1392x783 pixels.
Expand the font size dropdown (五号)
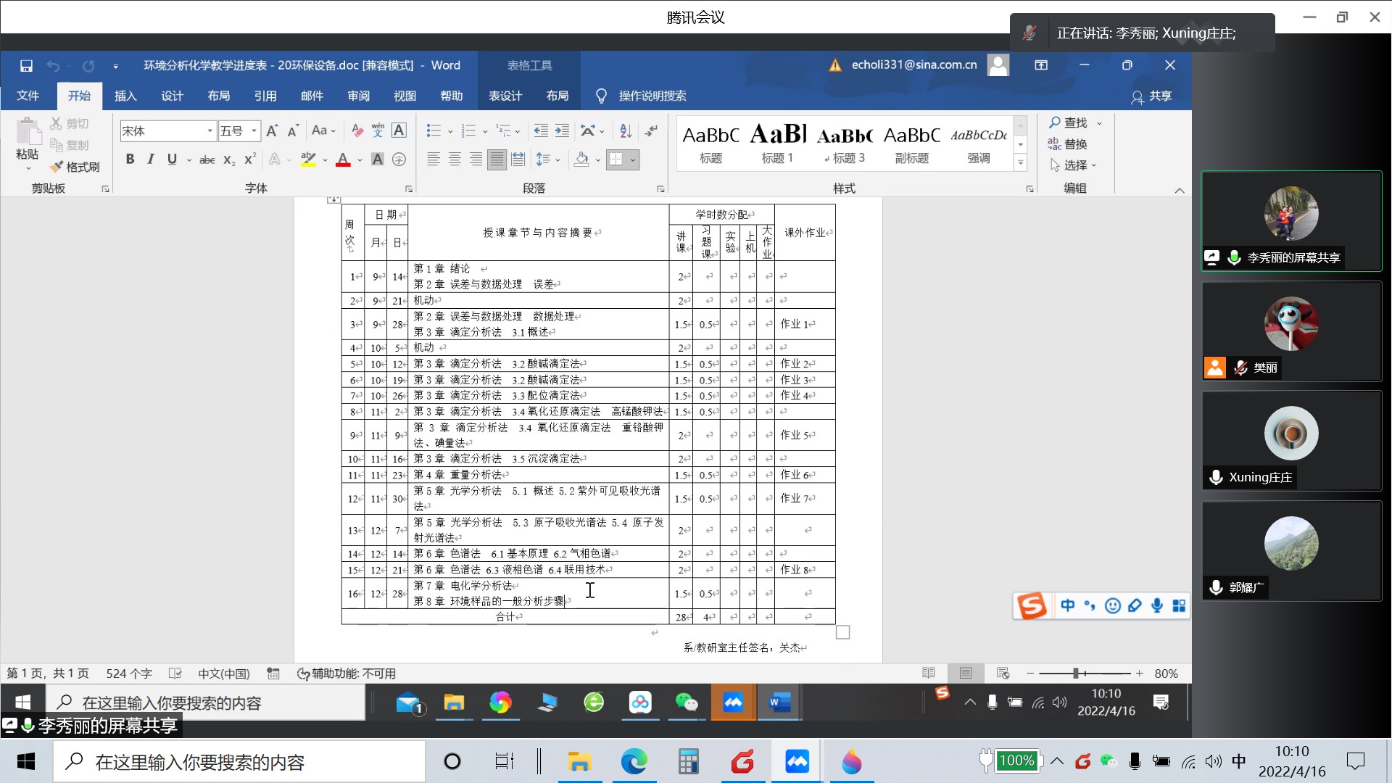254,131
